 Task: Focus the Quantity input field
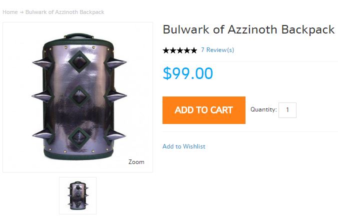(x=287, y=110)
